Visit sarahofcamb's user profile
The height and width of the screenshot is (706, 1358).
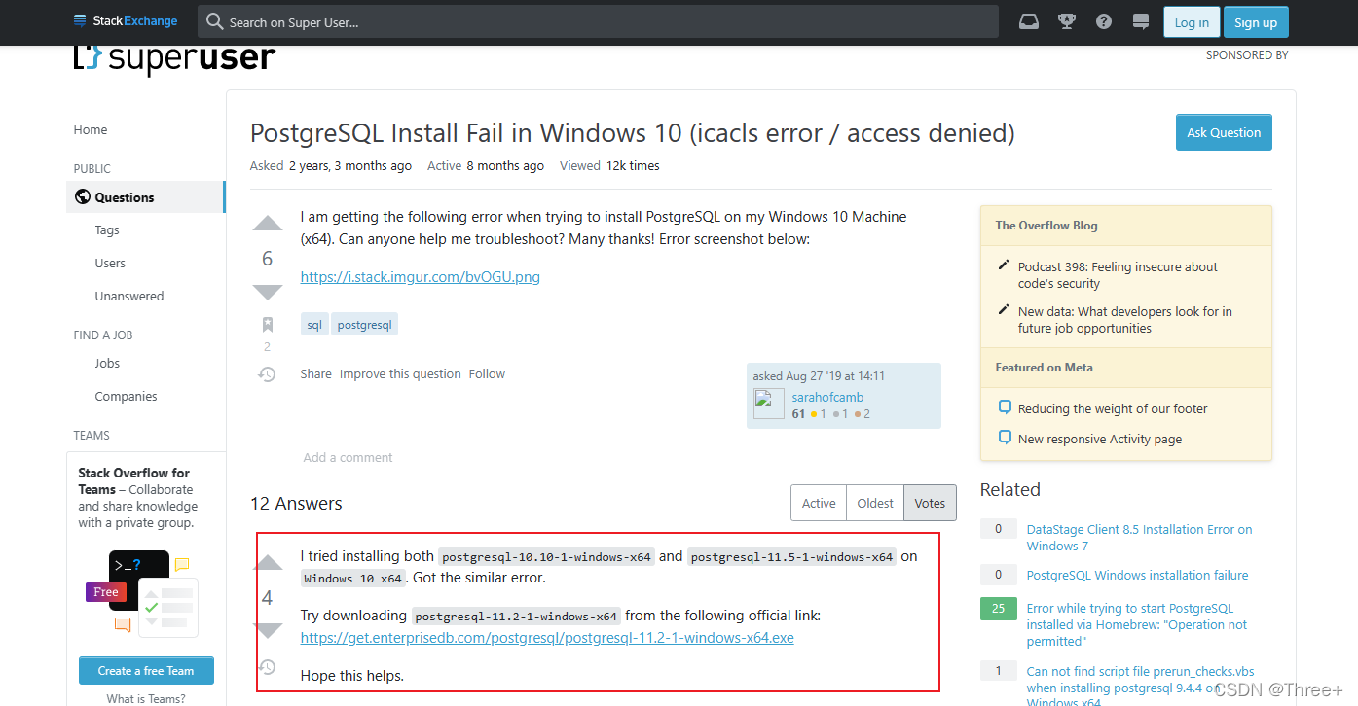point(826,397)
